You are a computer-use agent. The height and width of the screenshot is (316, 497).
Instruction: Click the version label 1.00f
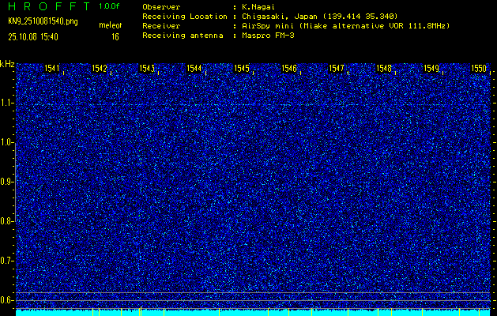pos(110,6)
